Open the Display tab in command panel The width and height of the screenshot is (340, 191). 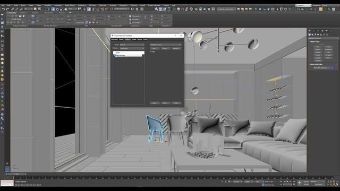tap(326, 31)
